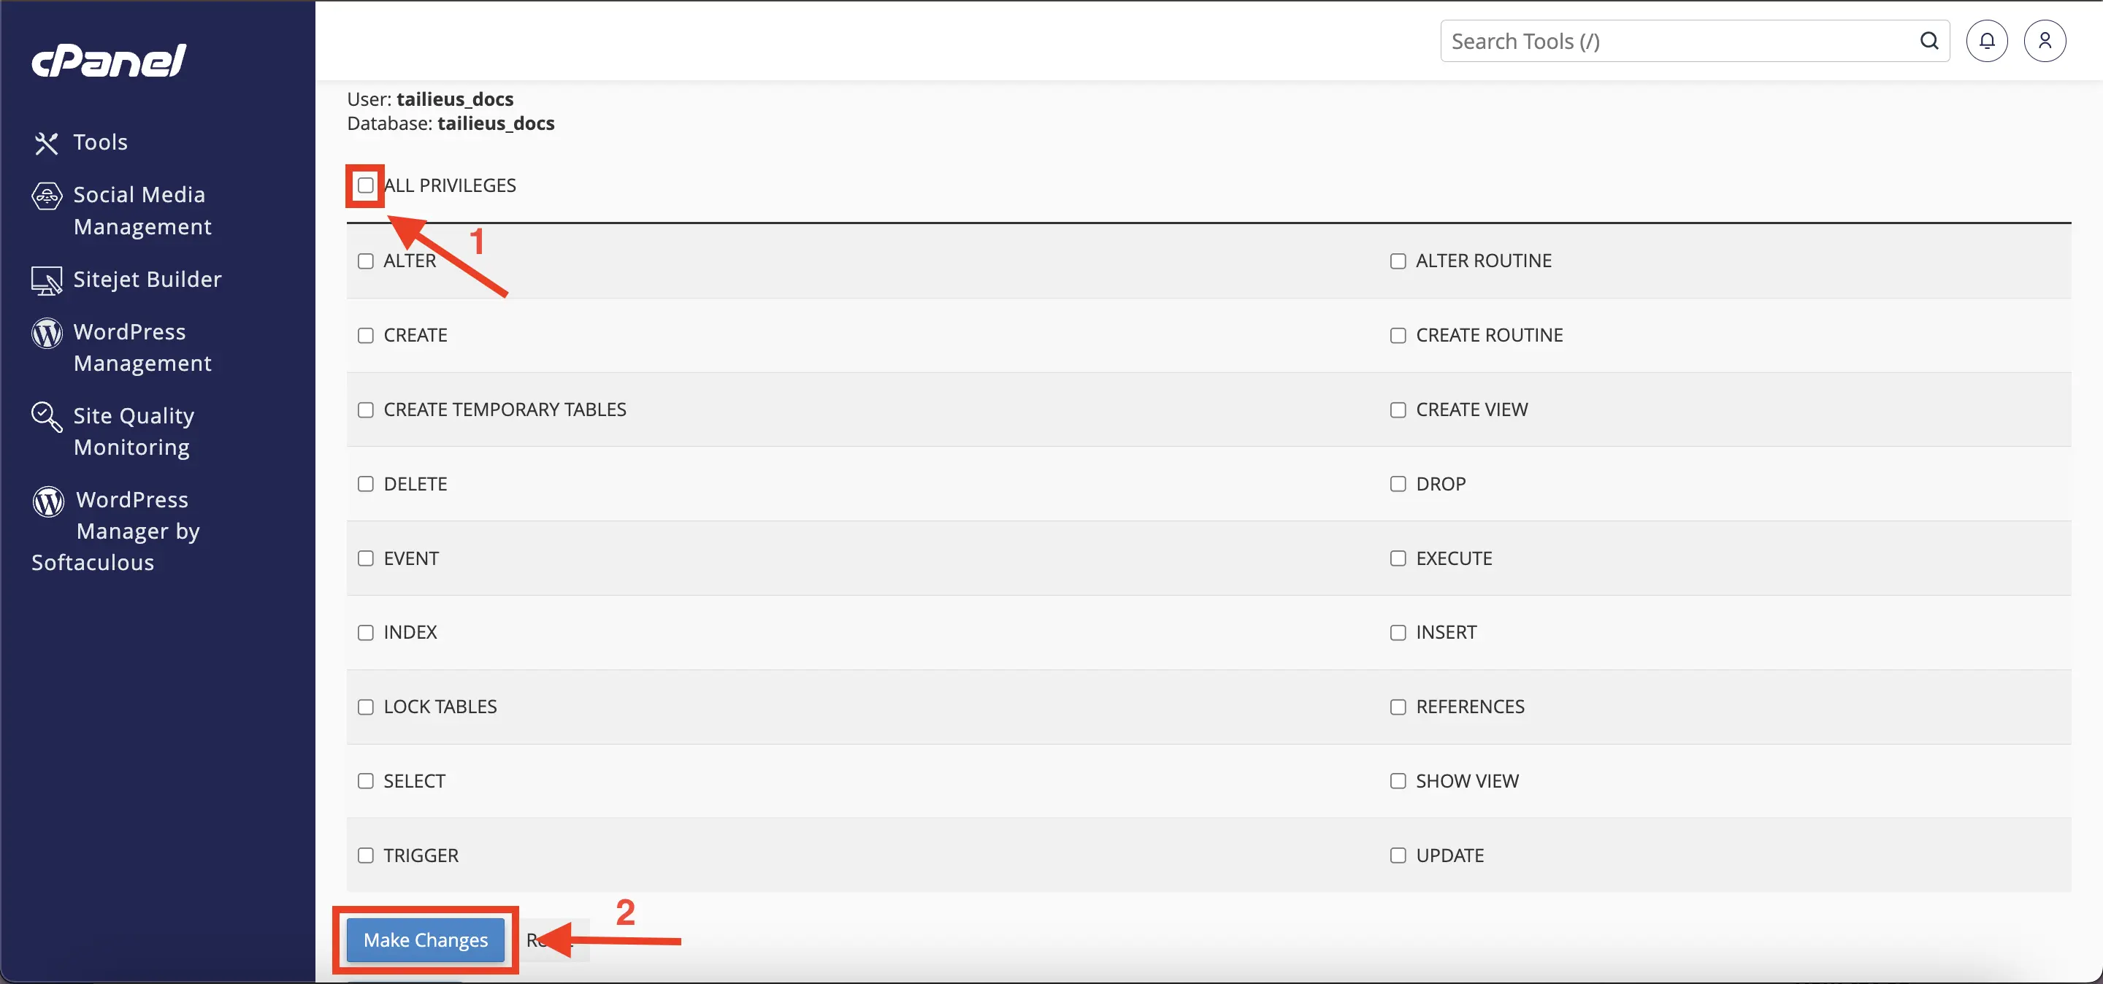Image resolution: width=2103 pixels, height=984 pixels.
Task: Click the cPanel logo
Action: click(x=109, y=61)
